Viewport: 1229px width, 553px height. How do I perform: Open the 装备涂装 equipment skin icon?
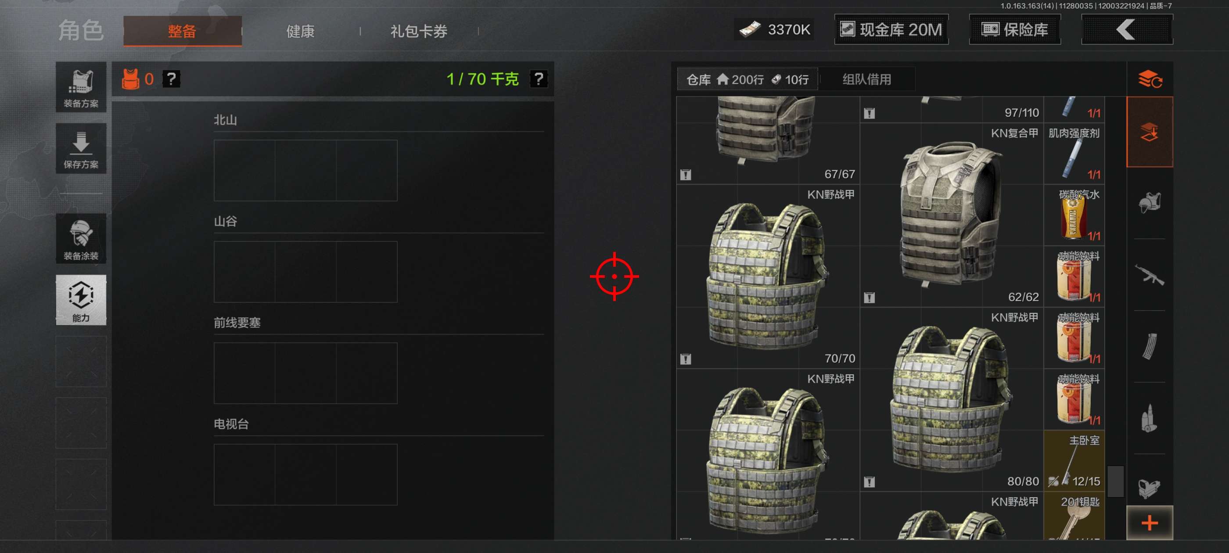coord(81,239)
